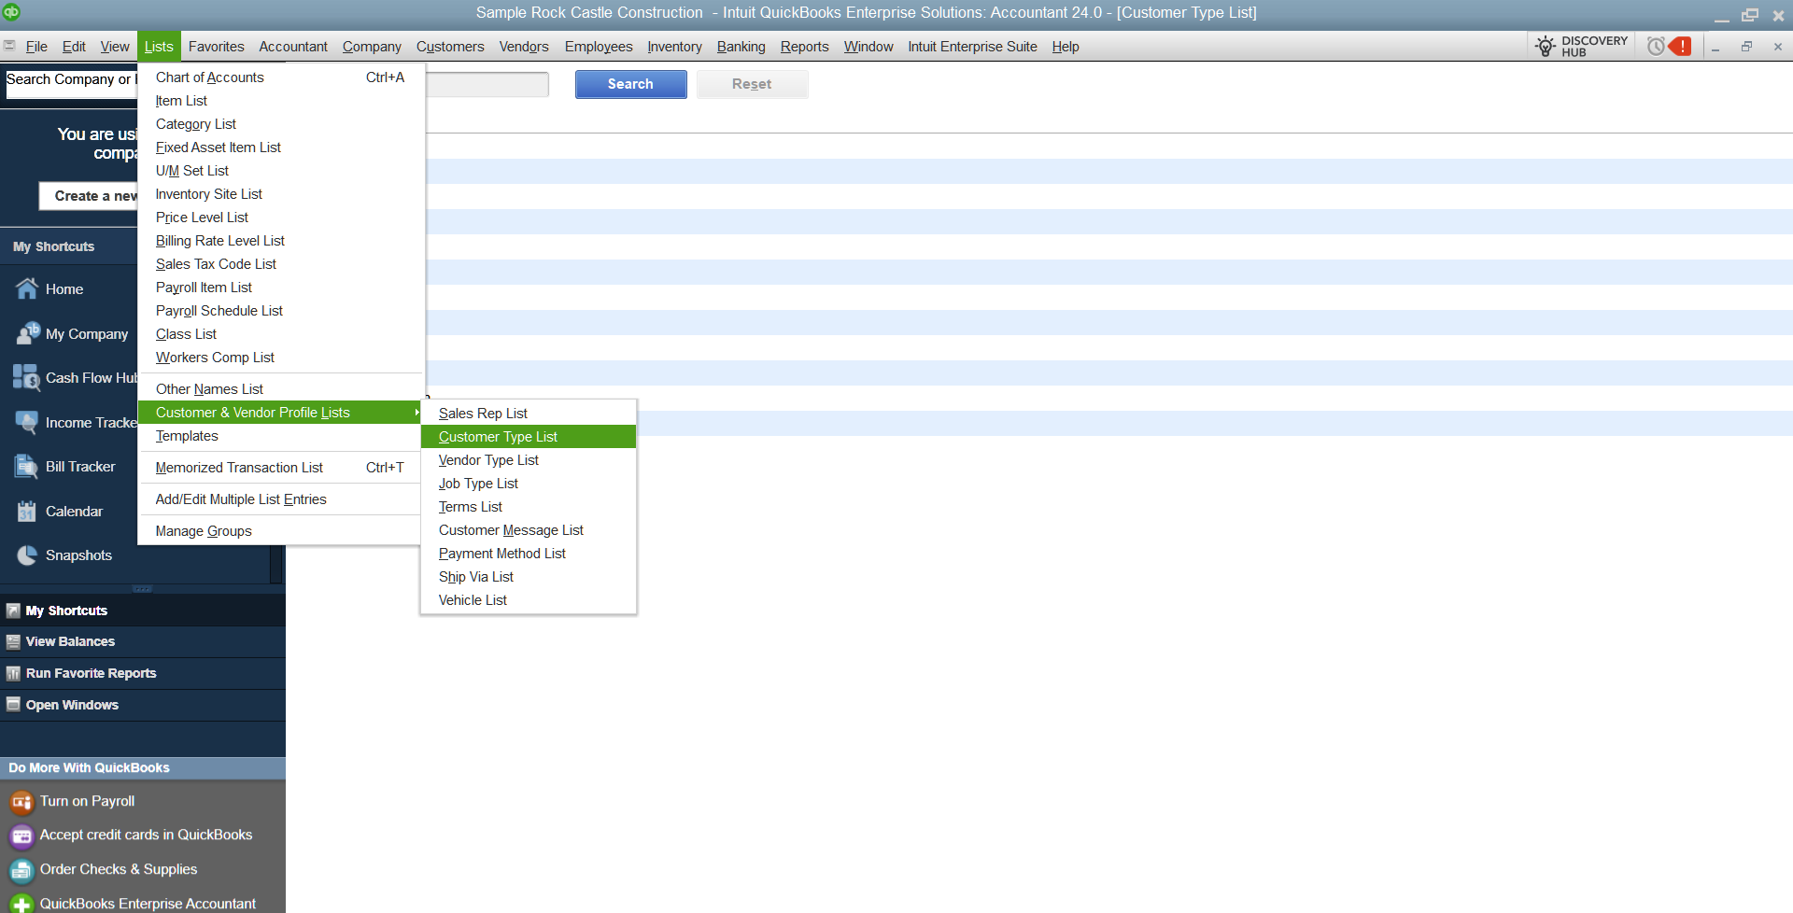1793x913 pixels.
Task: Expand Customer & Vendor Profile Lists submenu arrow
Action: coord(416,413)
